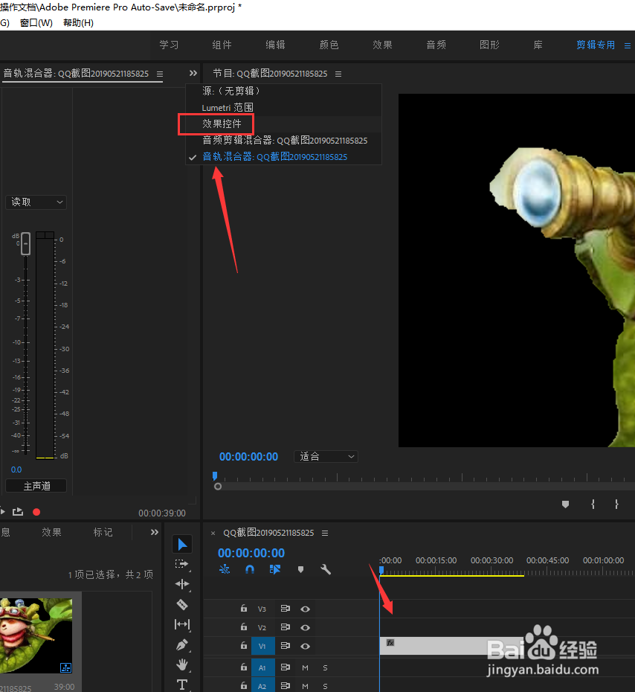The height and width of the screenshot is (692, 635).
Task: Toggle lock on track A1
Action: pyautogui.click(x=244, y=667)
